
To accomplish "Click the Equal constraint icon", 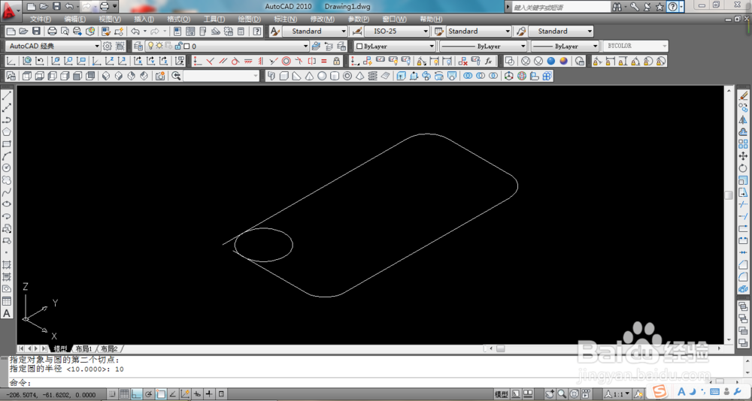I will [x=323, y=61].
